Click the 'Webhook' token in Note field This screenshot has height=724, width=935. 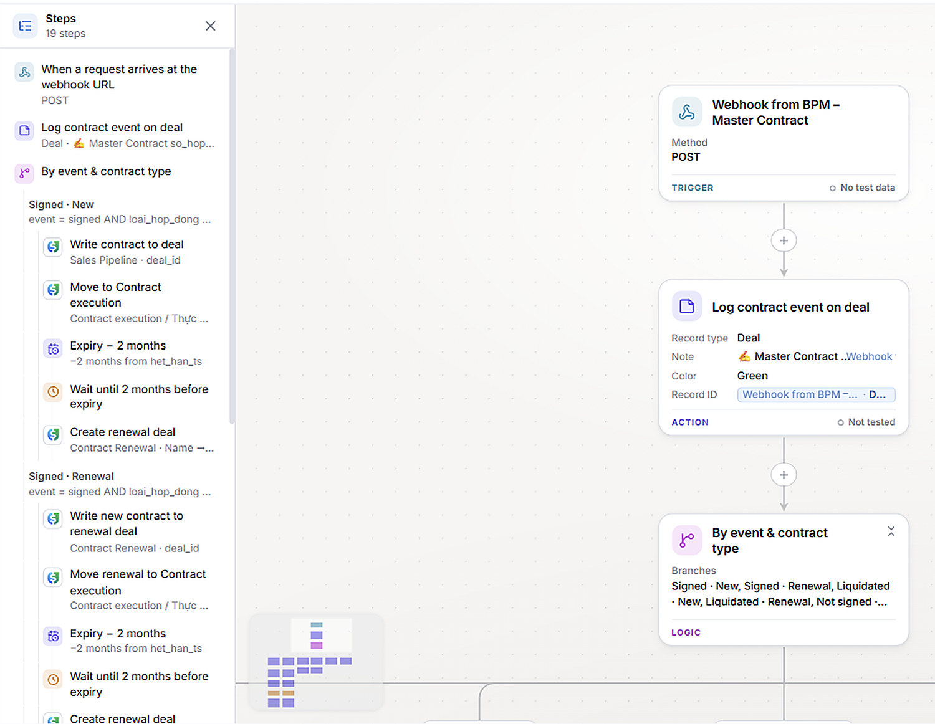pos(869,356)
